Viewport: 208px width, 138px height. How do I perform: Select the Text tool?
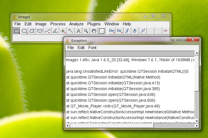pos(78,31)
